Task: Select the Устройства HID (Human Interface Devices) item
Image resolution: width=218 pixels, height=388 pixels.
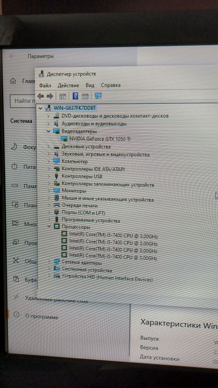Action: 107,278
